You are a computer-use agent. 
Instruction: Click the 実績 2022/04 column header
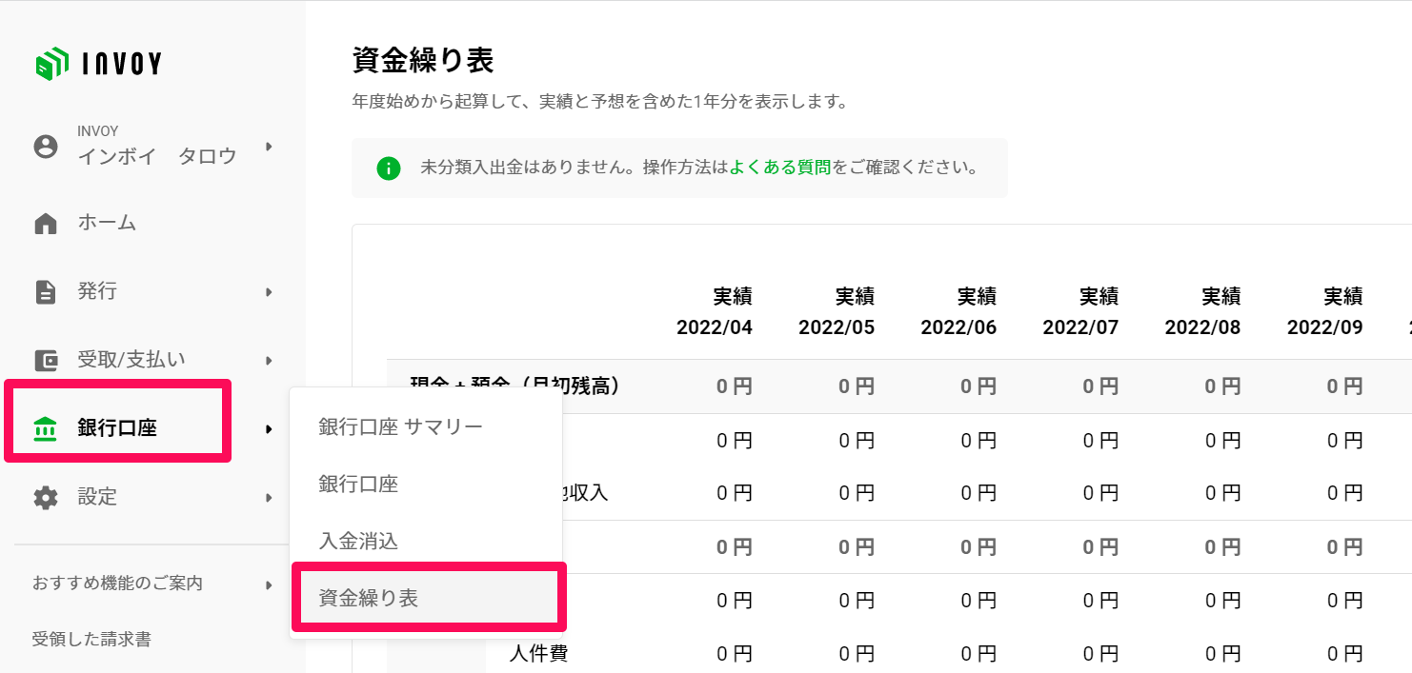coord(715,312)
